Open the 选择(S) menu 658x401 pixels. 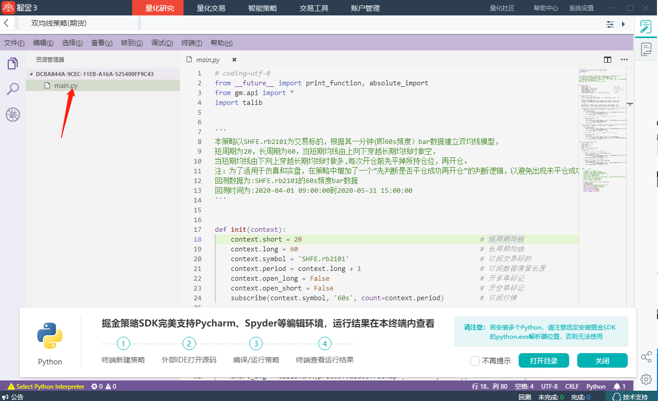pyautogui.click(x=72, y=43)
